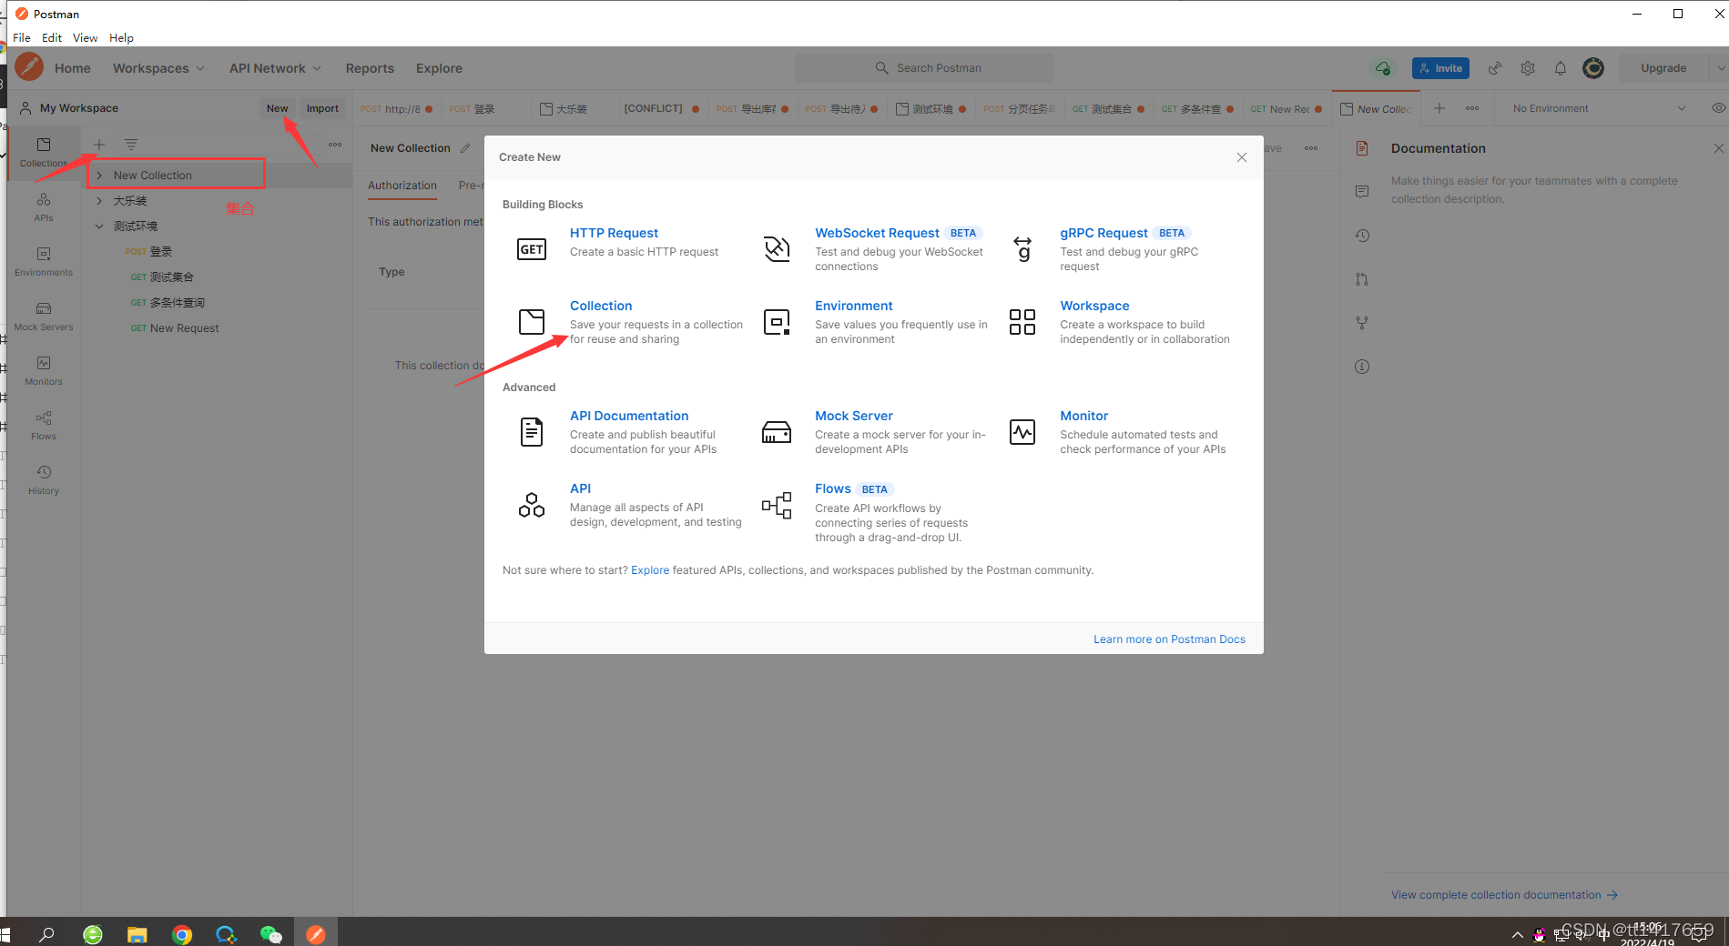Viewport: 1729px width, 946px height.
Task: Open the No Environment dropdown
Action: [1599, 108]
